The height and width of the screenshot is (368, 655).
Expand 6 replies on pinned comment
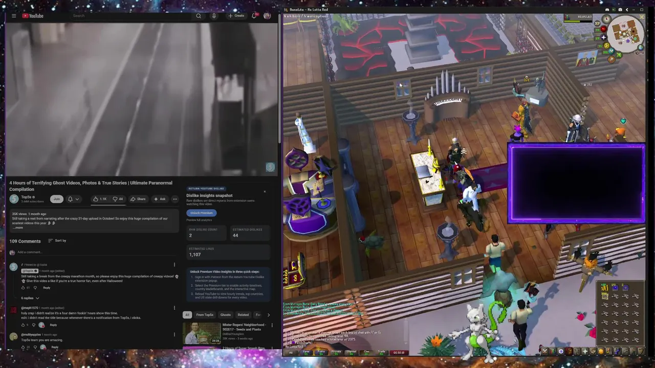[30, 298]
